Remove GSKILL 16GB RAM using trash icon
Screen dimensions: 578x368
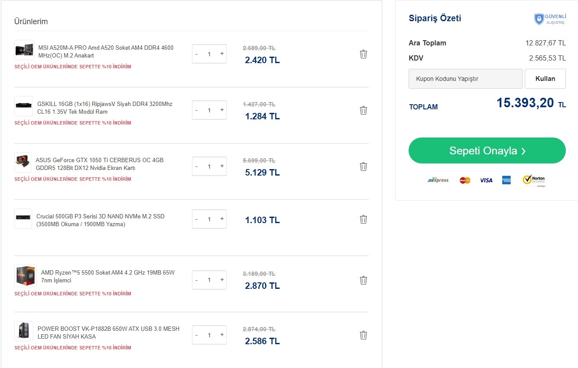[x=364, y=110]
